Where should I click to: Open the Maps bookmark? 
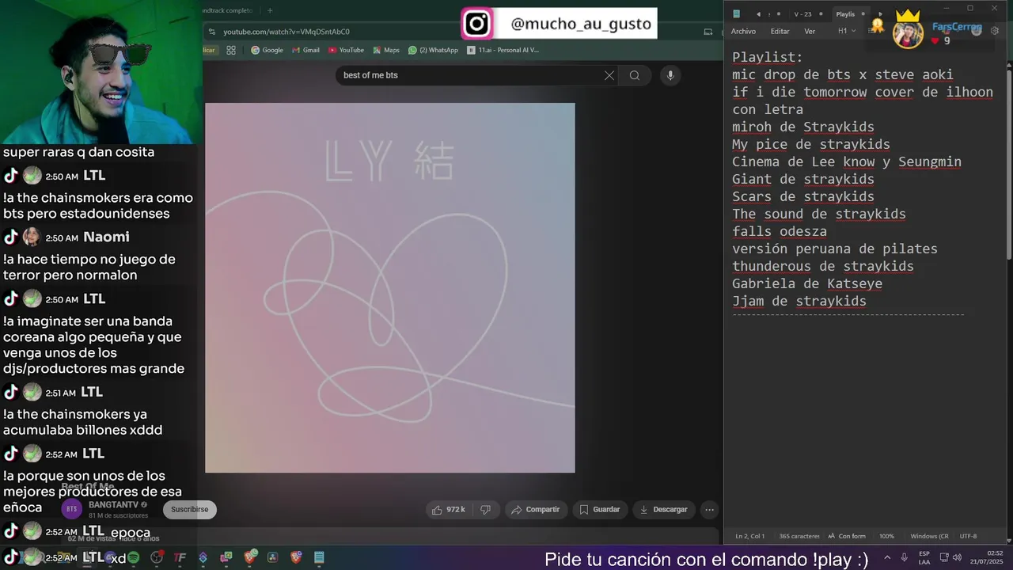385,50
